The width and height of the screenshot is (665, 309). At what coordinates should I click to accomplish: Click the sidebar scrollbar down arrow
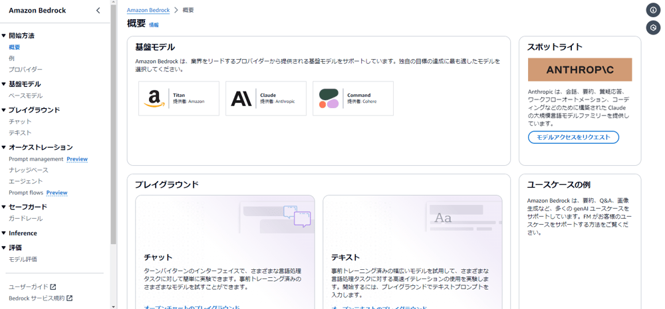[113, 306]
